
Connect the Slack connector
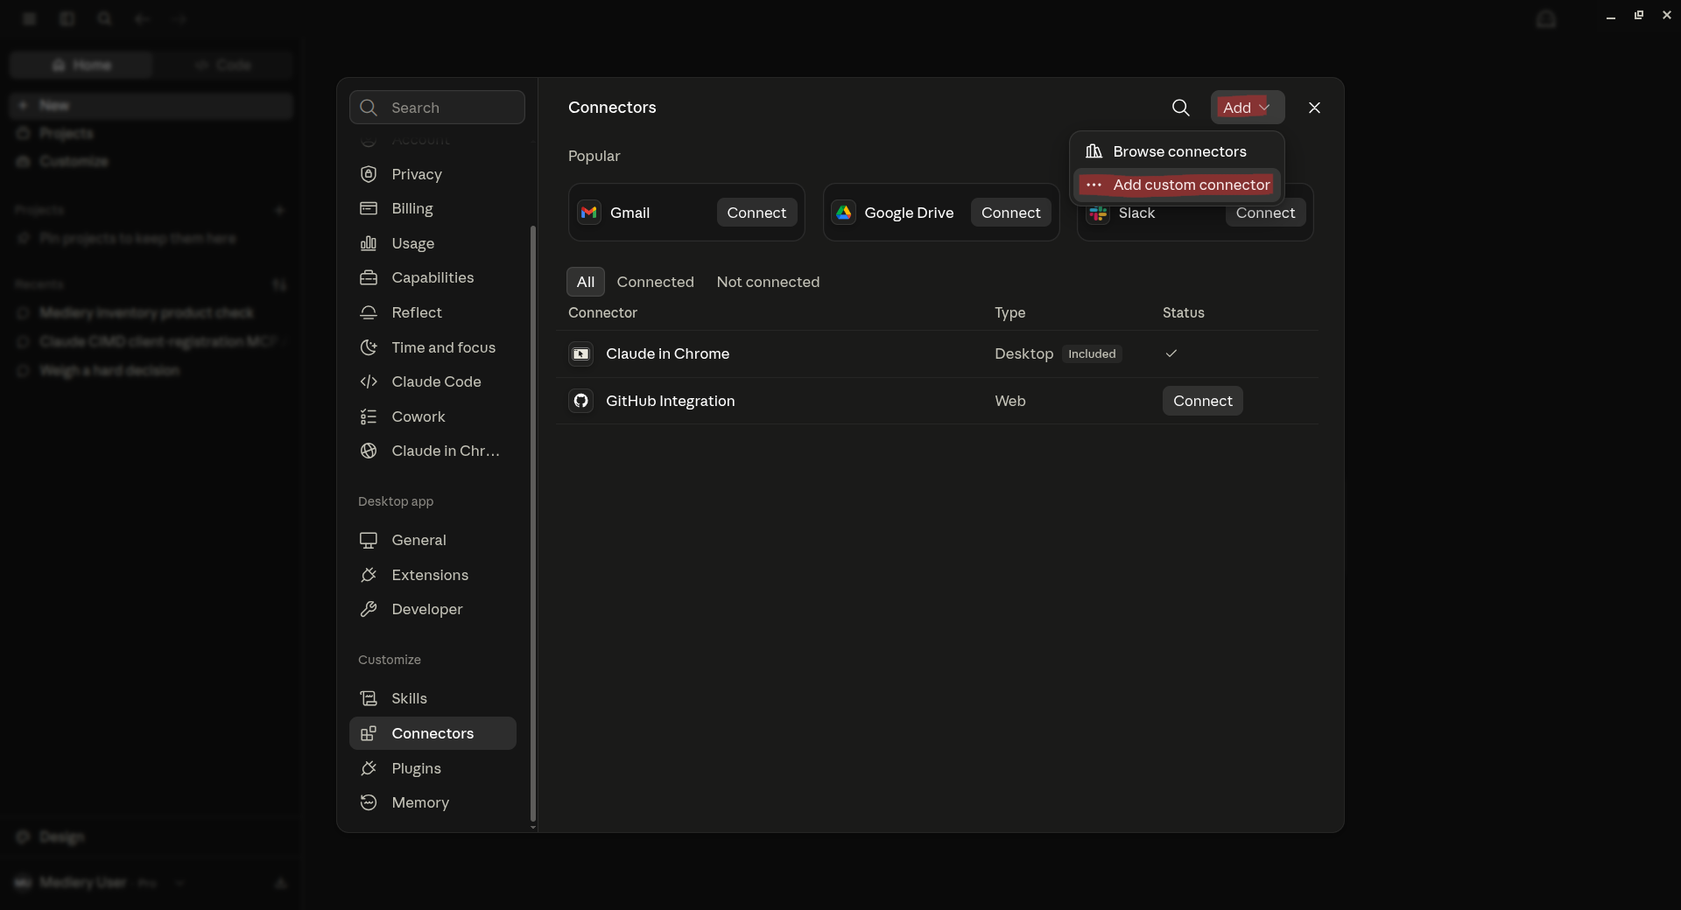(x=1265, y=213)
